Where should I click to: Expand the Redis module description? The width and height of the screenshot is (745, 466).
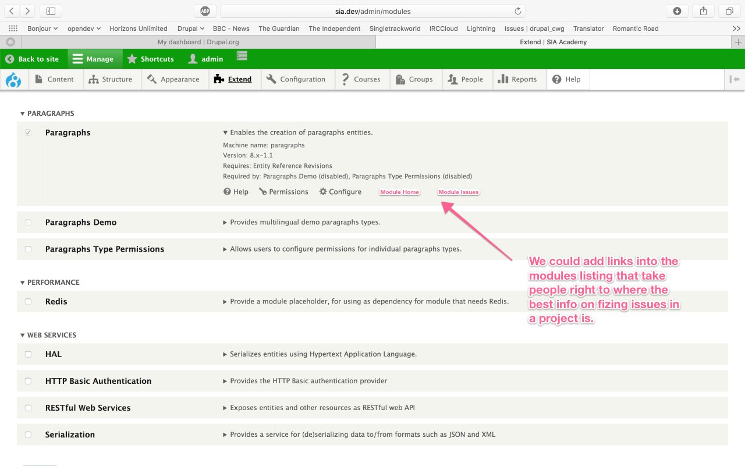point(366,302)
